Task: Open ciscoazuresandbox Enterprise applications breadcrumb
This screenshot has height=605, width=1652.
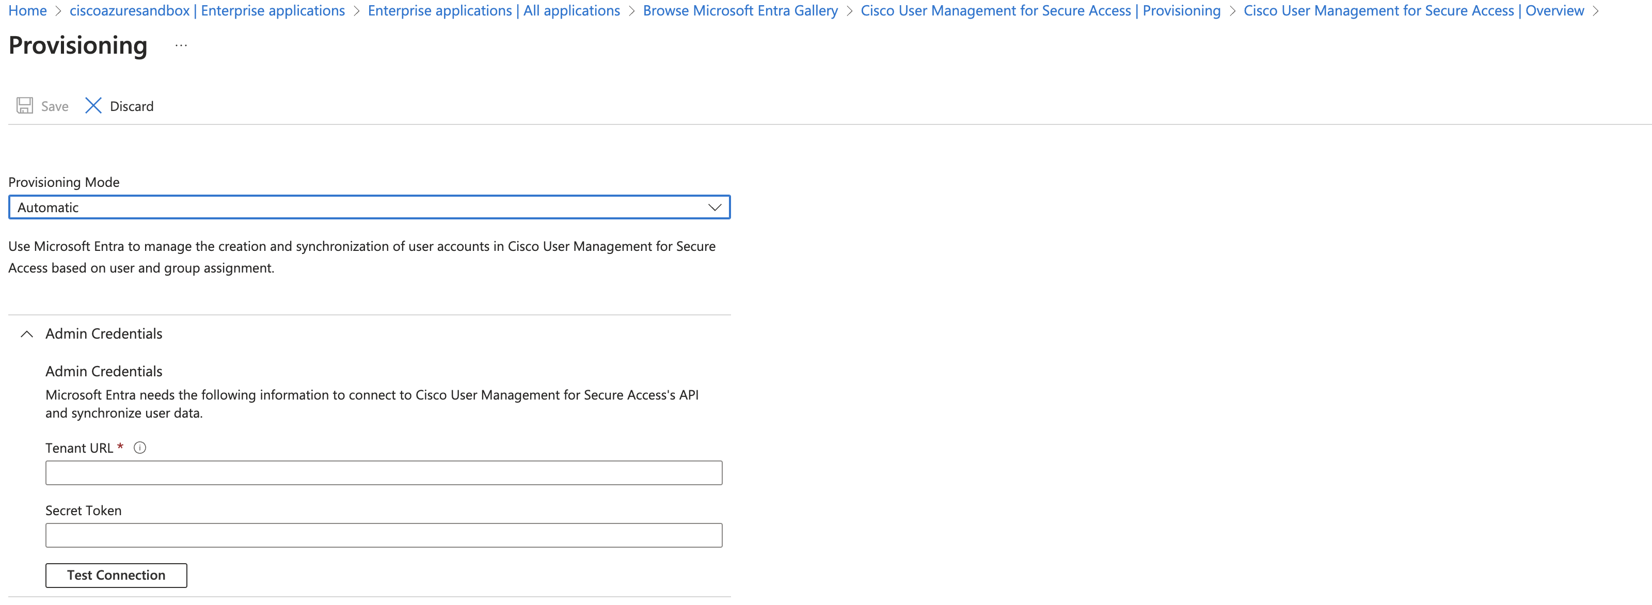Action: pos(207,11)
